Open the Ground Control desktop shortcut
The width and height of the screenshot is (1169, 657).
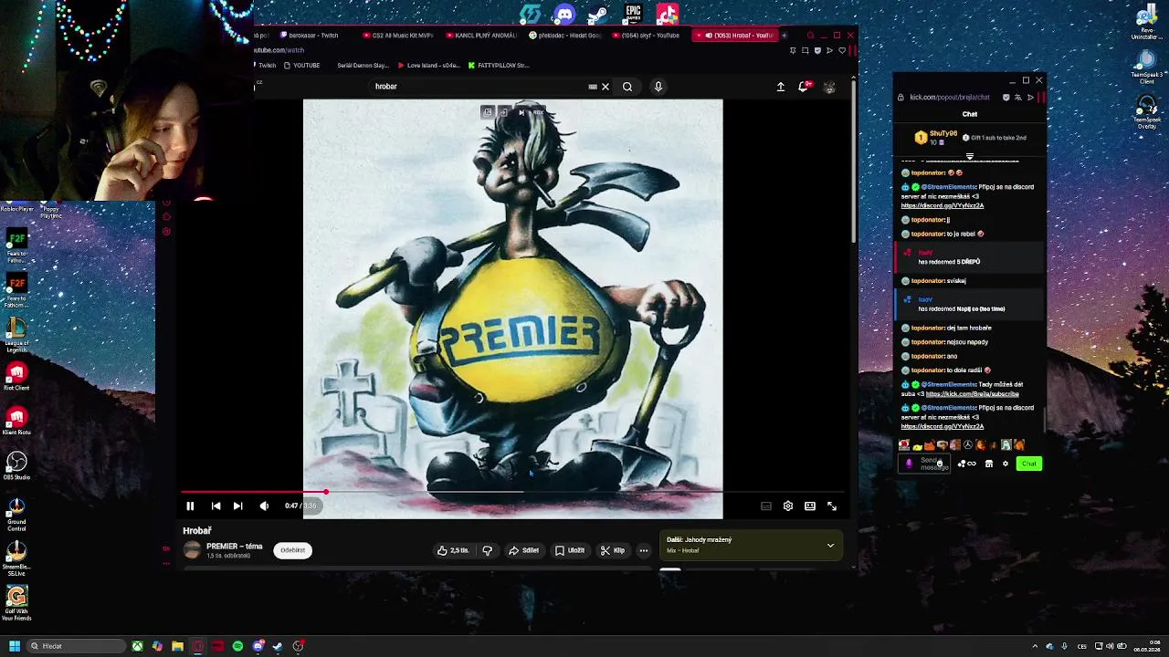pyautogui.click(x=16, y=514)
